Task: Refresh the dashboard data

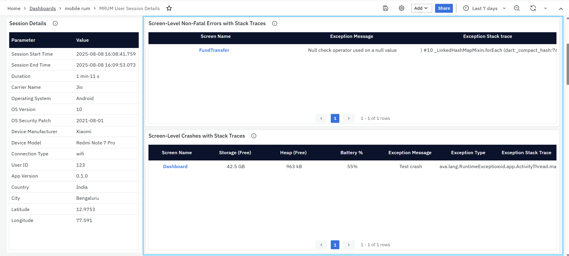Action: coord(533,8)
